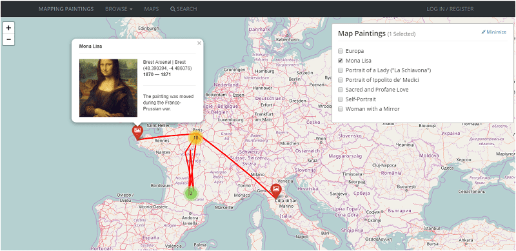Click the Marseille city label
This screenshot has height=251, width=516.
point(224,208)
